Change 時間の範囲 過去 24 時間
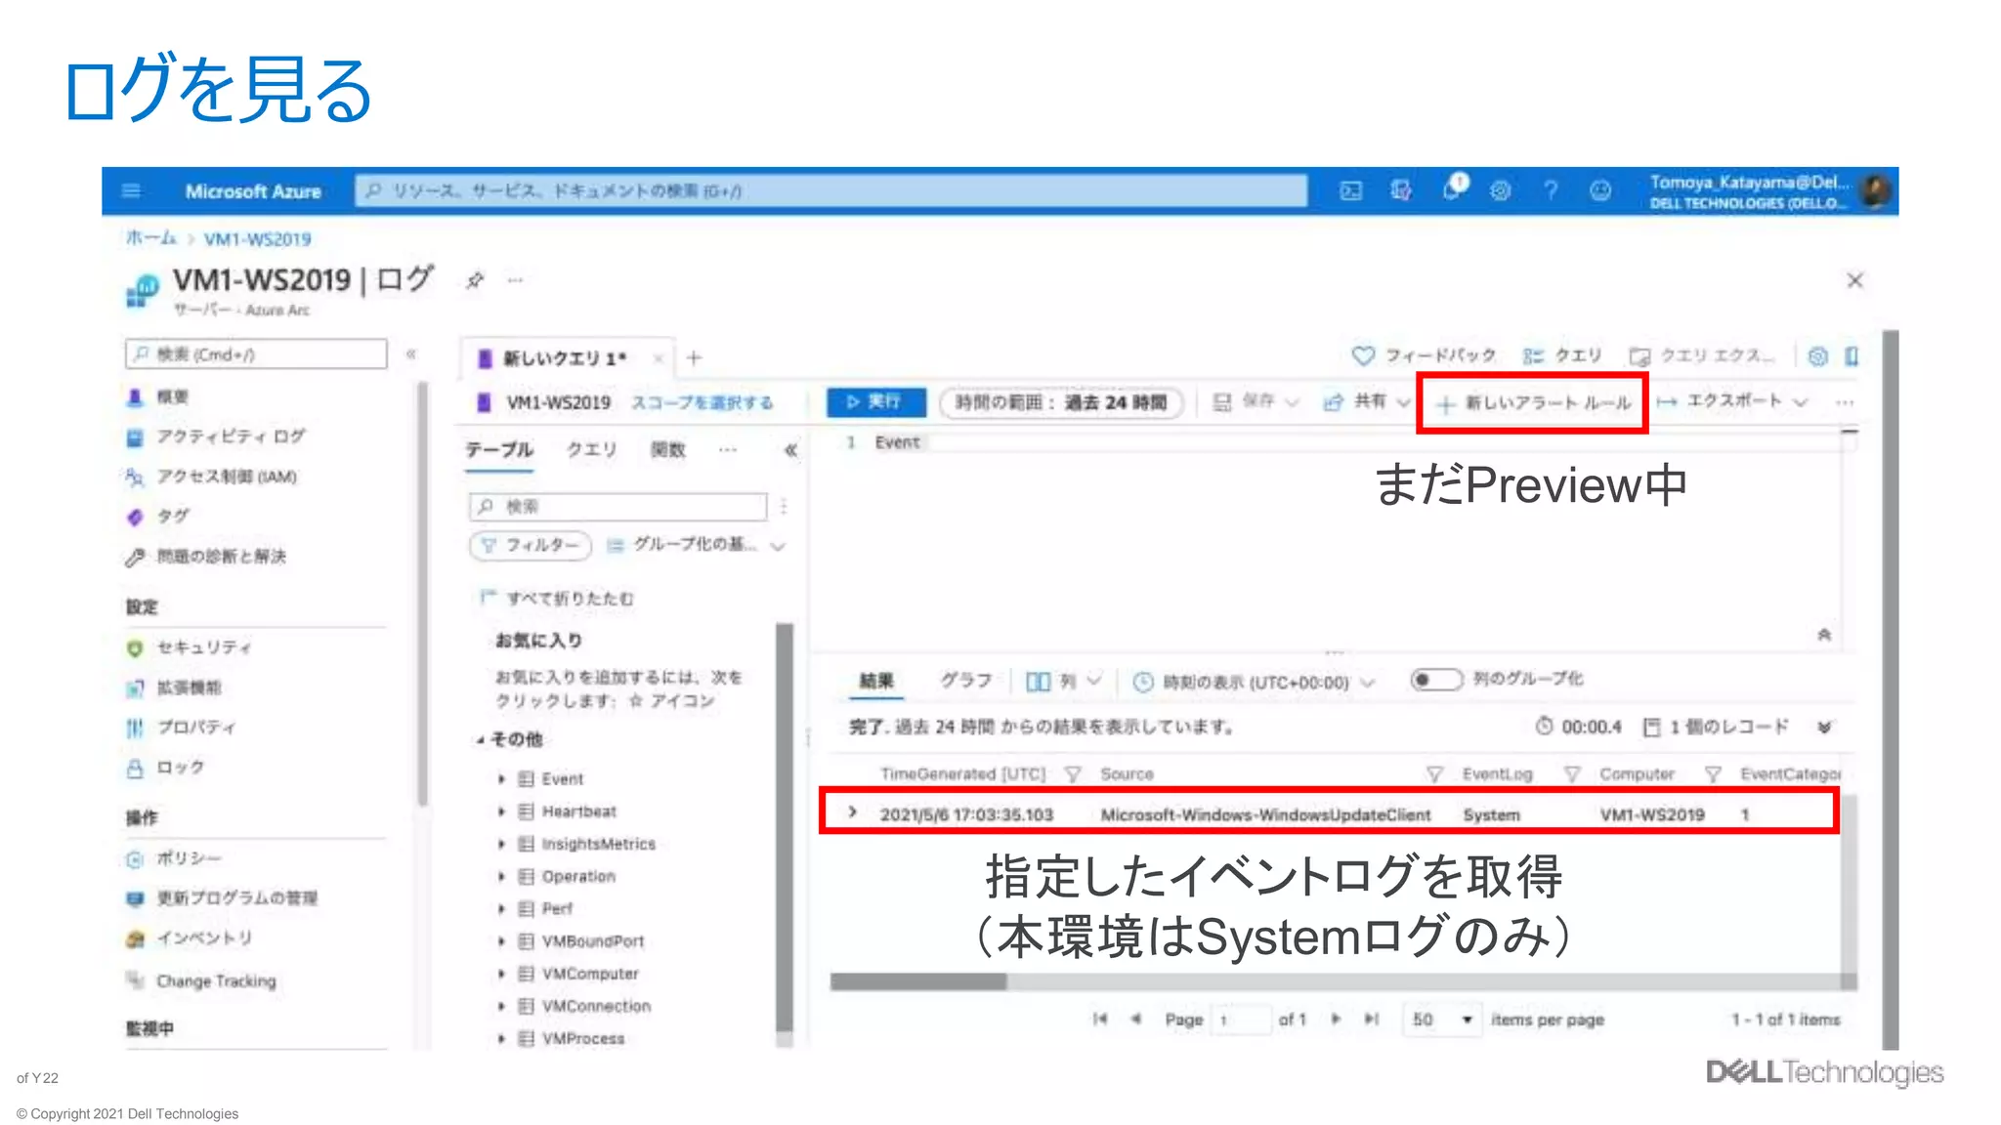Viewport: 2001px width, 1125px height. tap(1061, 402)
